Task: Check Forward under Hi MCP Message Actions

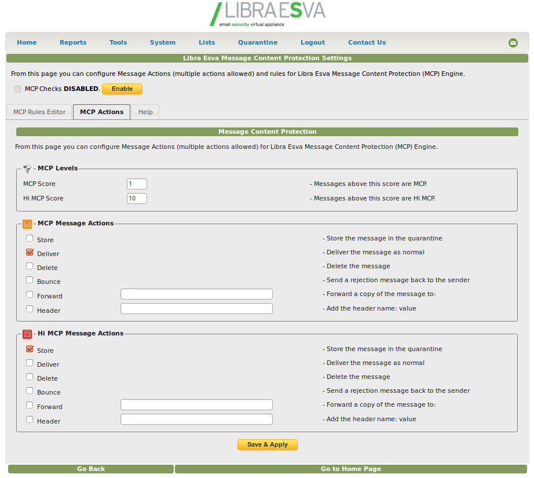Action: (x=30, y=405)
